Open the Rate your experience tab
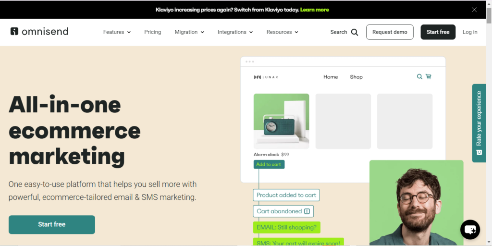The height and width of the screenshot is (246, 492). pyautogui.click(x=479, y=123)
